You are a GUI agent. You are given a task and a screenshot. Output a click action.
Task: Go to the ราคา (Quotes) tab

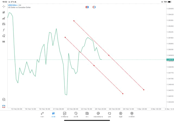[42, 114]
